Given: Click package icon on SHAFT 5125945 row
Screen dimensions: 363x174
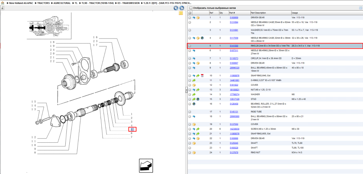Looking at the screenshot, I should coord(194,143).
